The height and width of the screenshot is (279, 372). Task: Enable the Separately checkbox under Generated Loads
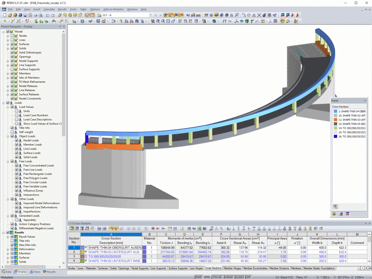point(17,220)
